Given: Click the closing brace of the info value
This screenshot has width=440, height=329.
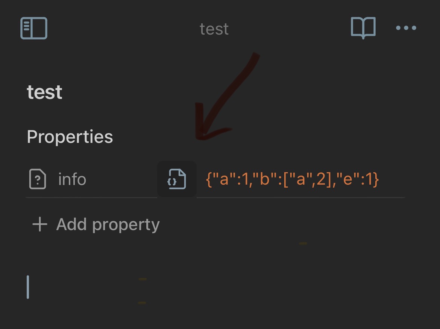Looking at the screenshot, I should pyautogui.click(x=376, y=179).
